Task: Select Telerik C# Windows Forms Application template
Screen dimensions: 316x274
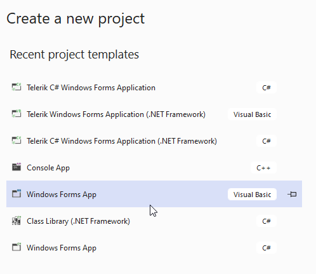Action: pos(154,88)
